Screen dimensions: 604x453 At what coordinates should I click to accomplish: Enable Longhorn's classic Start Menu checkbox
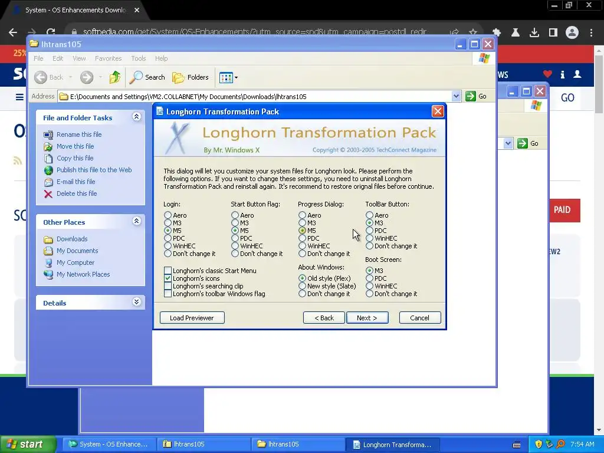tap(168, 270)
